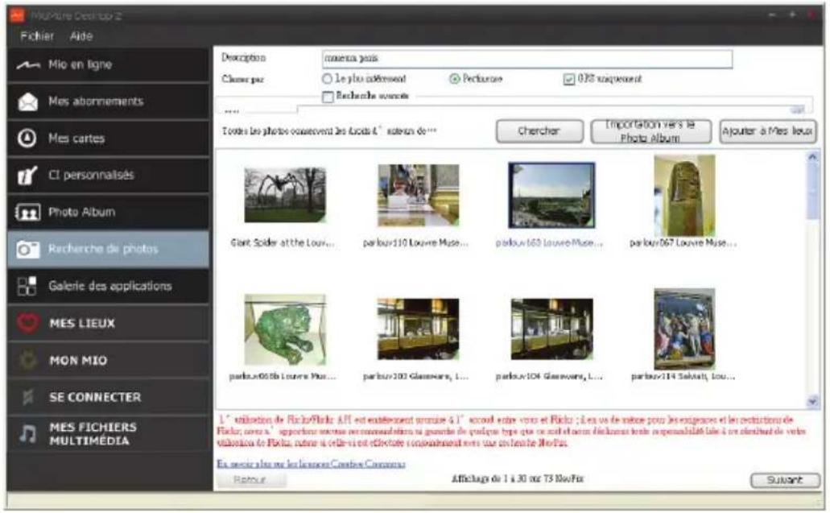Click the results scrollbar up arrow
Image resolution: width=830 pixels, height=513 pixels.
(812, 157)
